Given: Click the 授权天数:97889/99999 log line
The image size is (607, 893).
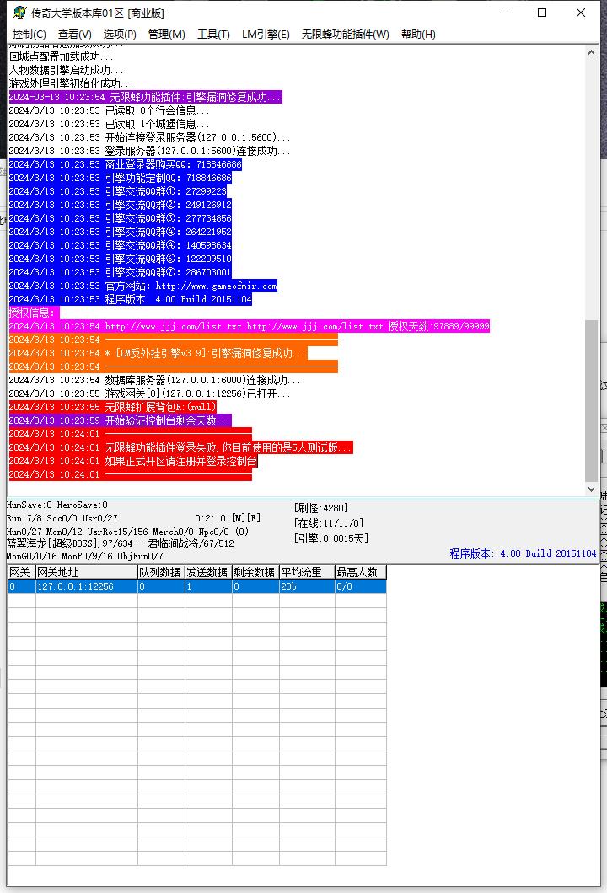Looking at the screenshot, I should tap(249, 326).
